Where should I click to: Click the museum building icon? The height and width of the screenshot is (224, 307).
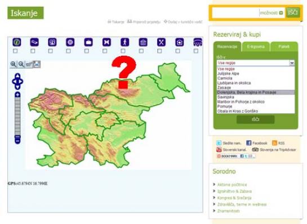[x=143, y=42]
